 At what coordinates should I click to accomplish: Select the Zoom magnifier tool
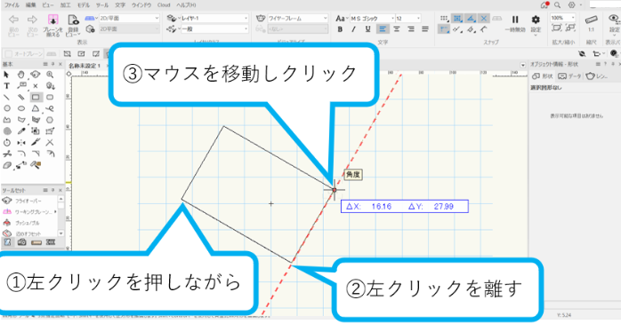50,75
